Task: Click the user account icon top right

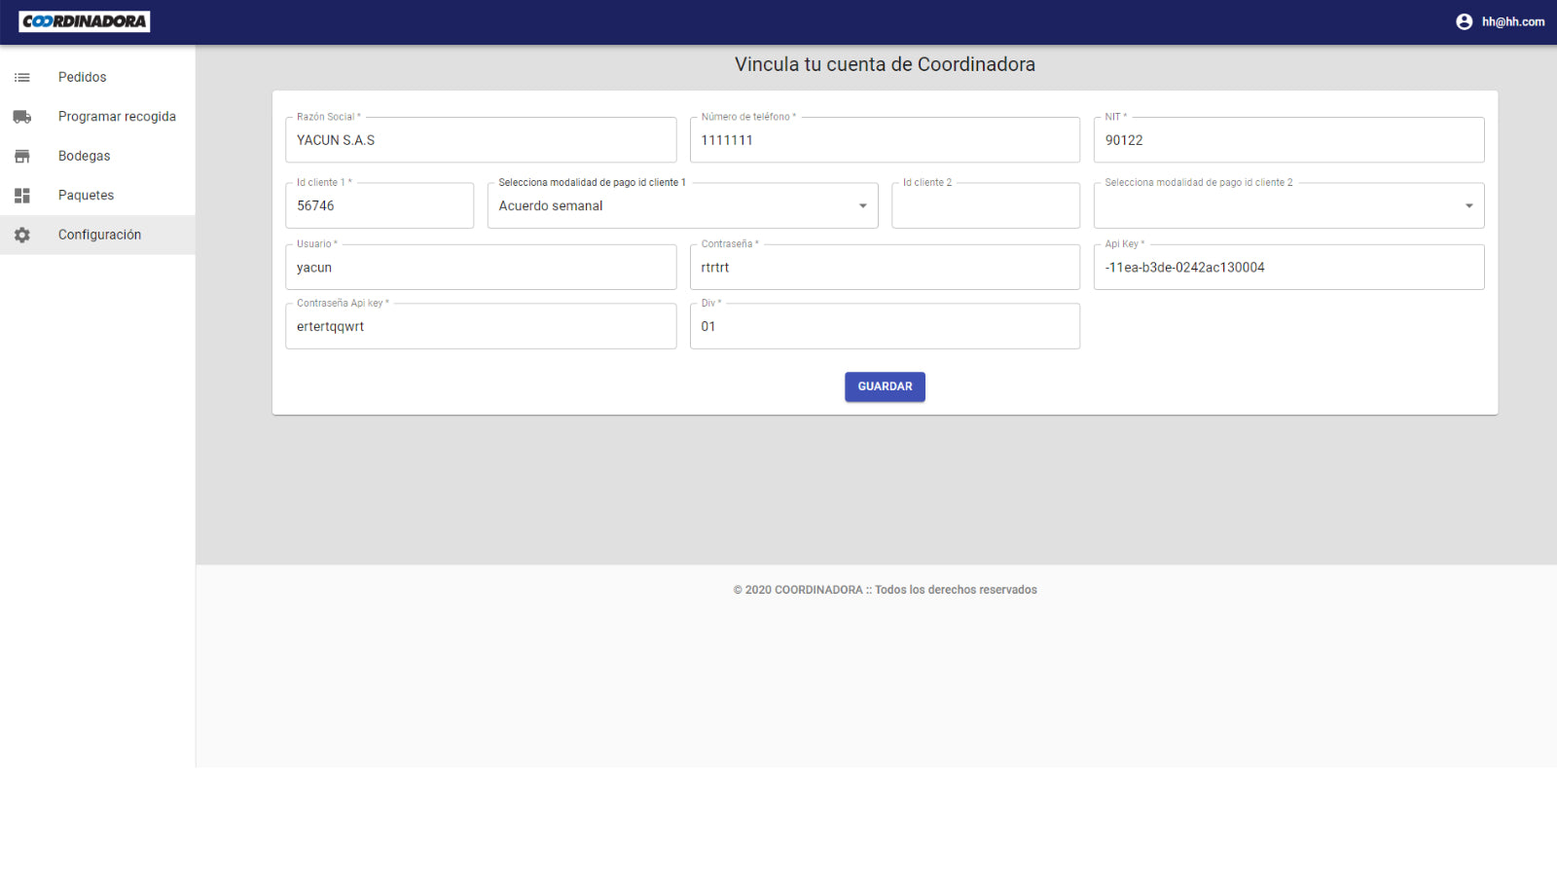Action: click(1464, 21)
